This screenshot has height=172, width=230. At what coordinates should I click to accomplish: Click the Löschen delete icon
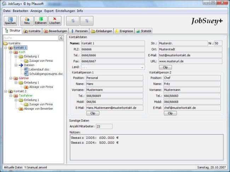point(54,20)
